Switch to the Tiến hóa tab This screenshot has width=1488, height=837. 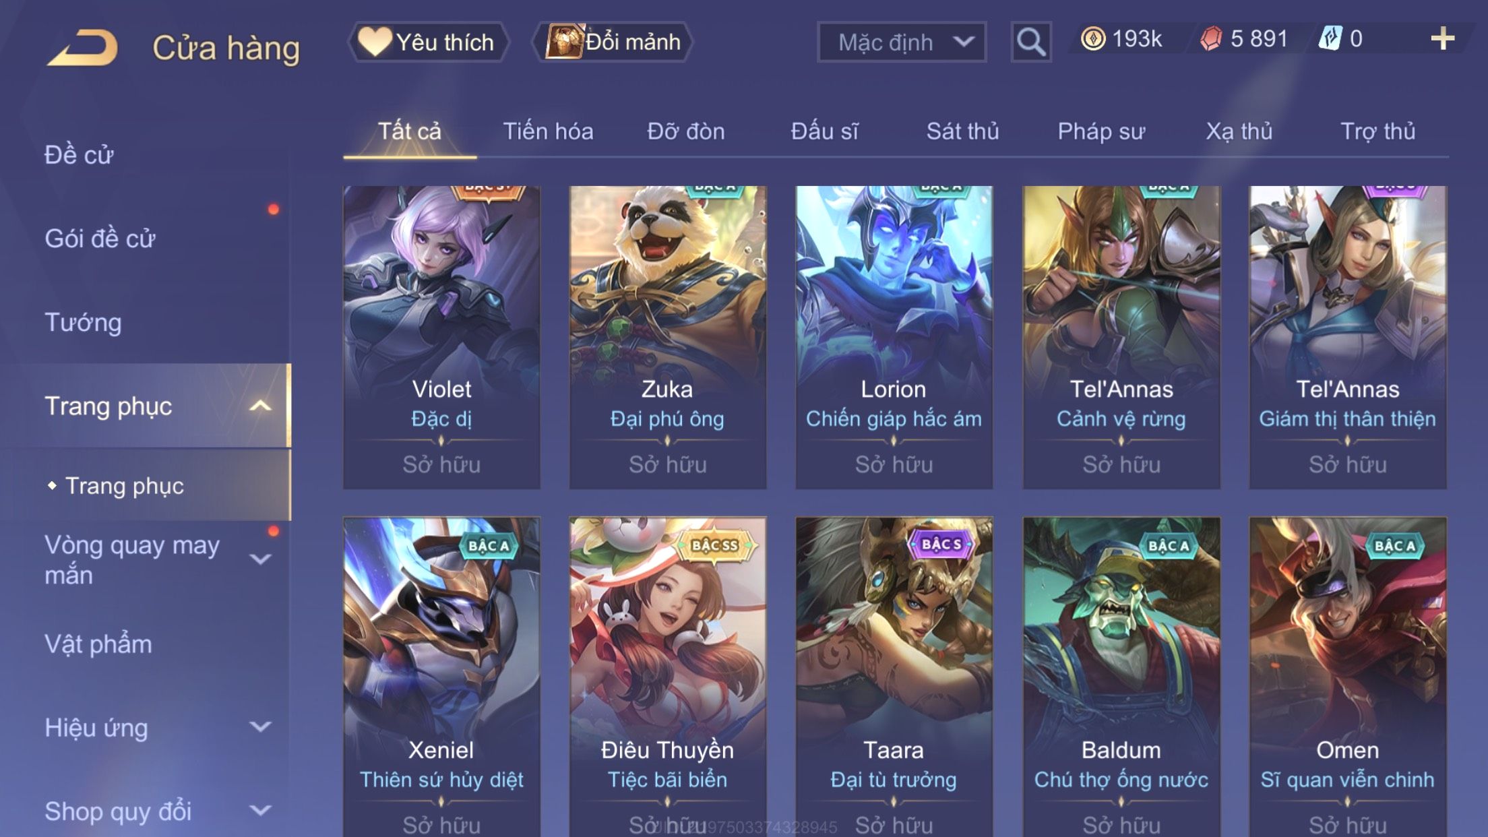pos(548,131)
